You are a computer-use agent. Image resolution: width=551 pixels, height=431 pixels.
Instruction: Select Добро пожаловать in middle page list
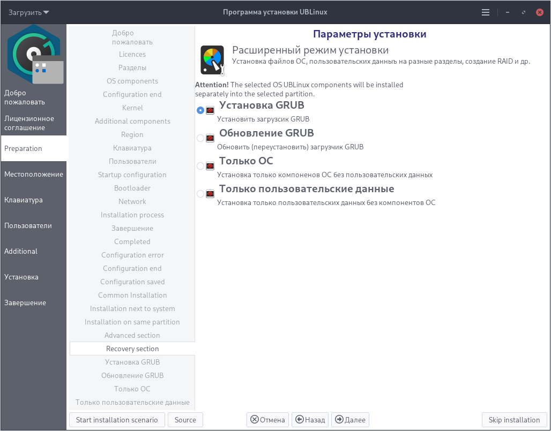[x=132, y=37]
